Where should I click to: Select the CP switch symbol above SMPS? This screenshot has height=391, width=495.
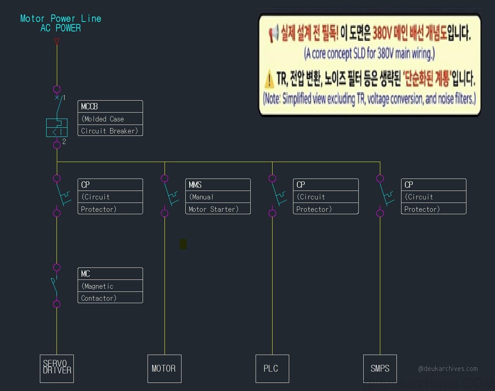[386, 196]
